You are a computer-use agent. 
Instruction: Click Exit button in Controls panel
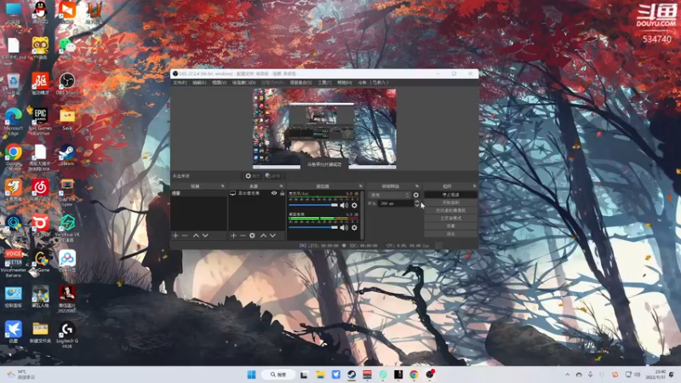coord(450,233)
